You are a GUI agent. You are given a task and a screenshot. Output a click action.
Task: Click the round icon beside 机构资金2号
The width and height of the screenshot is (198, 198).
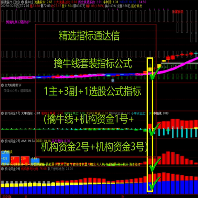coord(2,141)
